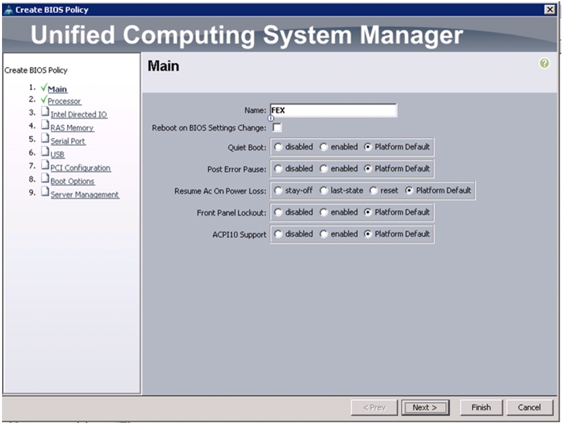The height and width of the screenshot is (435, 564).
Task: Open the Main wizard step
Action: tap(57, 89)
